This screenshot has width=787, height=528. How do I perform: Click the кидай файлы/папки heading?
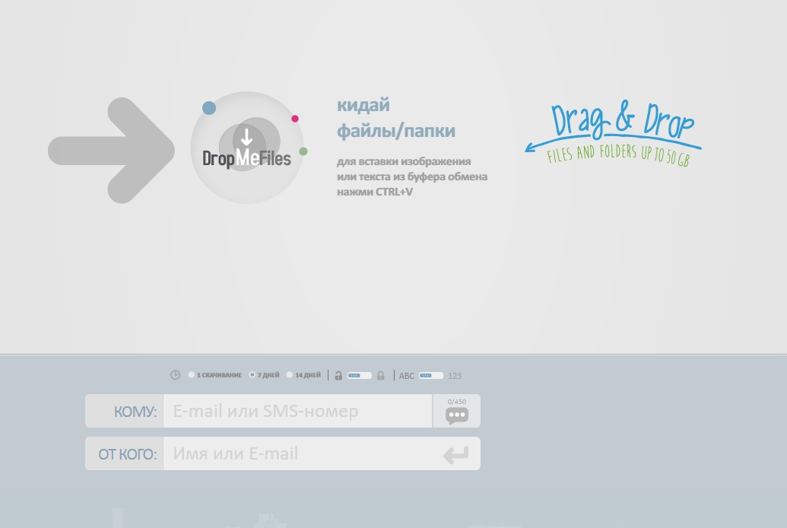[395, 118]
